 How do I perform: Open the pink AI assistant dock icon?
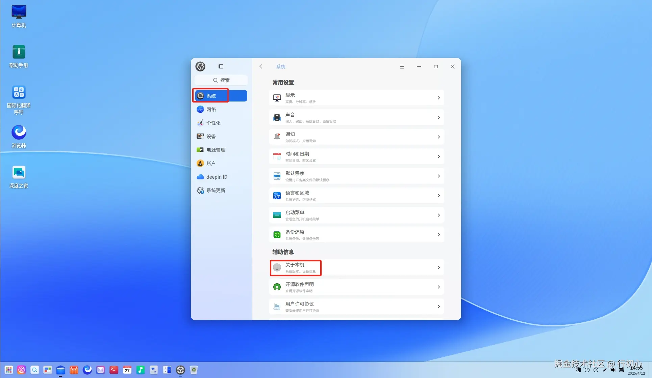coord(22,370)
